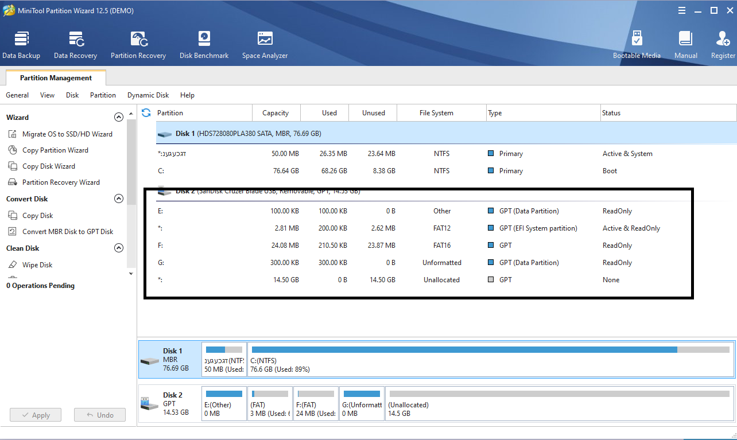Viewport: 737px width, 440px height.
Task: Click the 50 MB NTFS block in Disk 1 map
Action: (224, 360)
